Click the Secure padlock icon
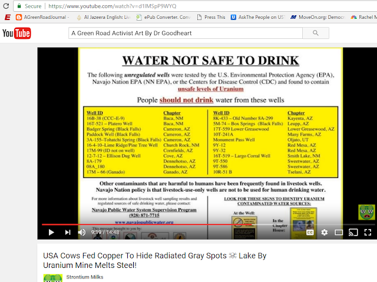 click(x=19, y=6)
